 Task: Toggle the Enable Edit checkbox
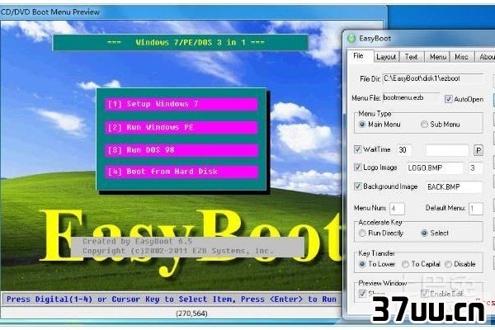point(424,294)
